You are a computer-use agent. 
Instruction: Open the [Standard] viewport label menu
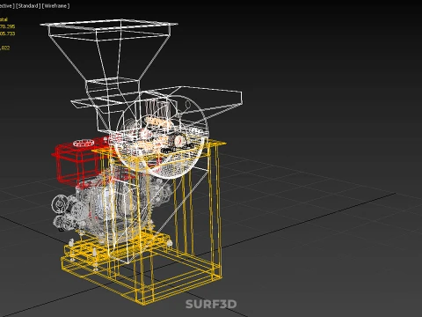click(x=28, y=6)
